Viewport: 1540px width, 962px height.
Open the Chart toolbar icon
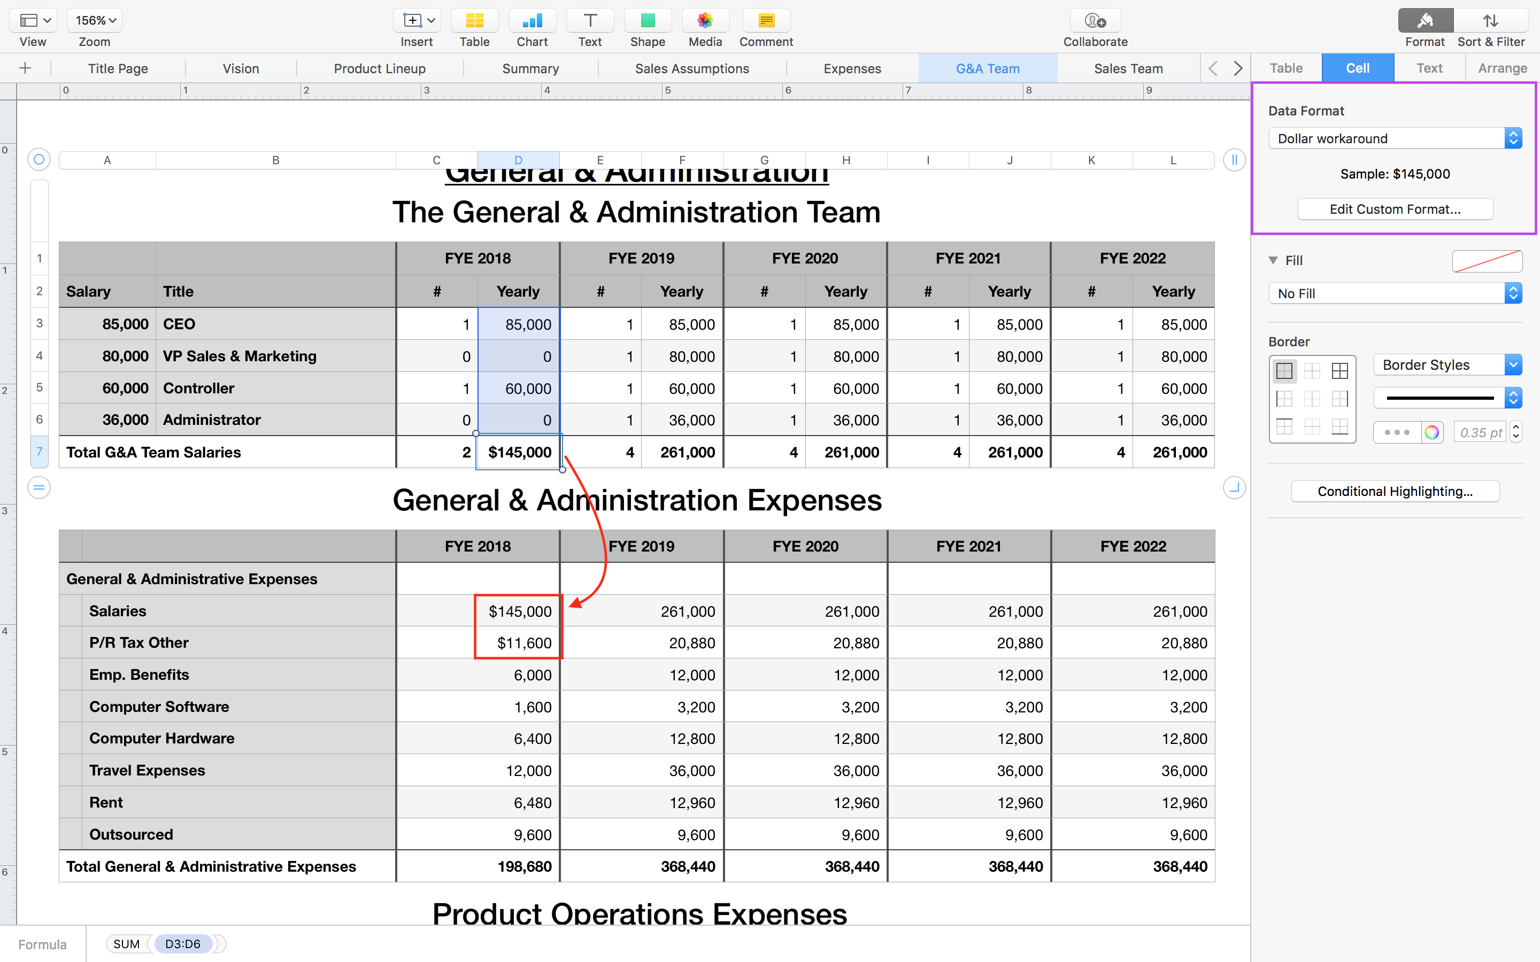tap(532, 21)
